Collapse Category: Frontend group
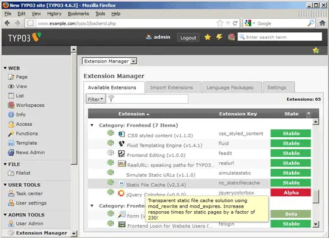 [x=92, y=125]
